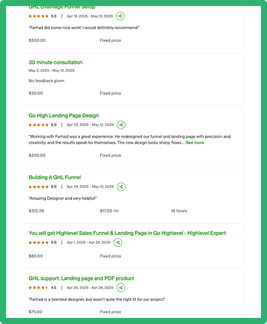Open Highlevel Sales Funnel & Landing Page job
Screen dimensions: 267x324
[127, 233]
